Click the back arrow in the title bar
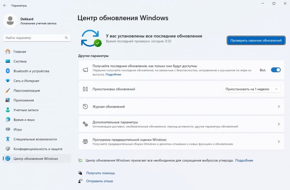 pyautogui.click(x=5, y=5)
